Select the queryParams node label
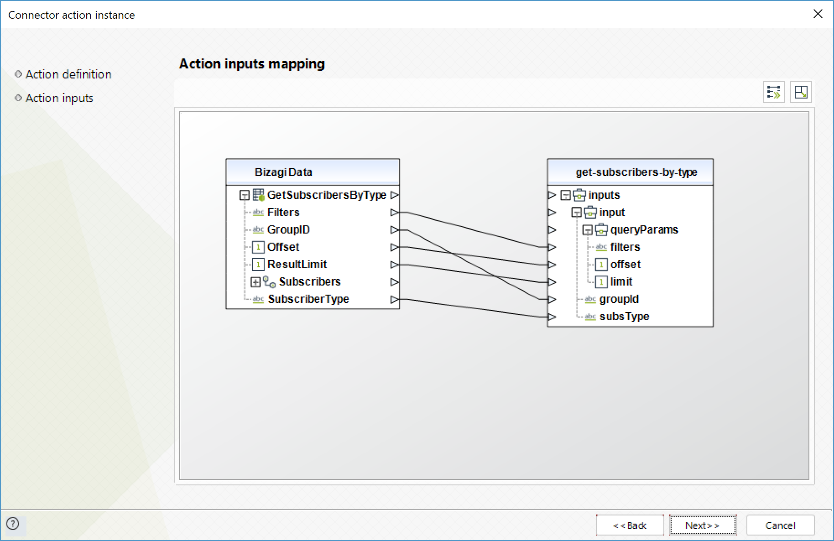 [x=644, y=230]
